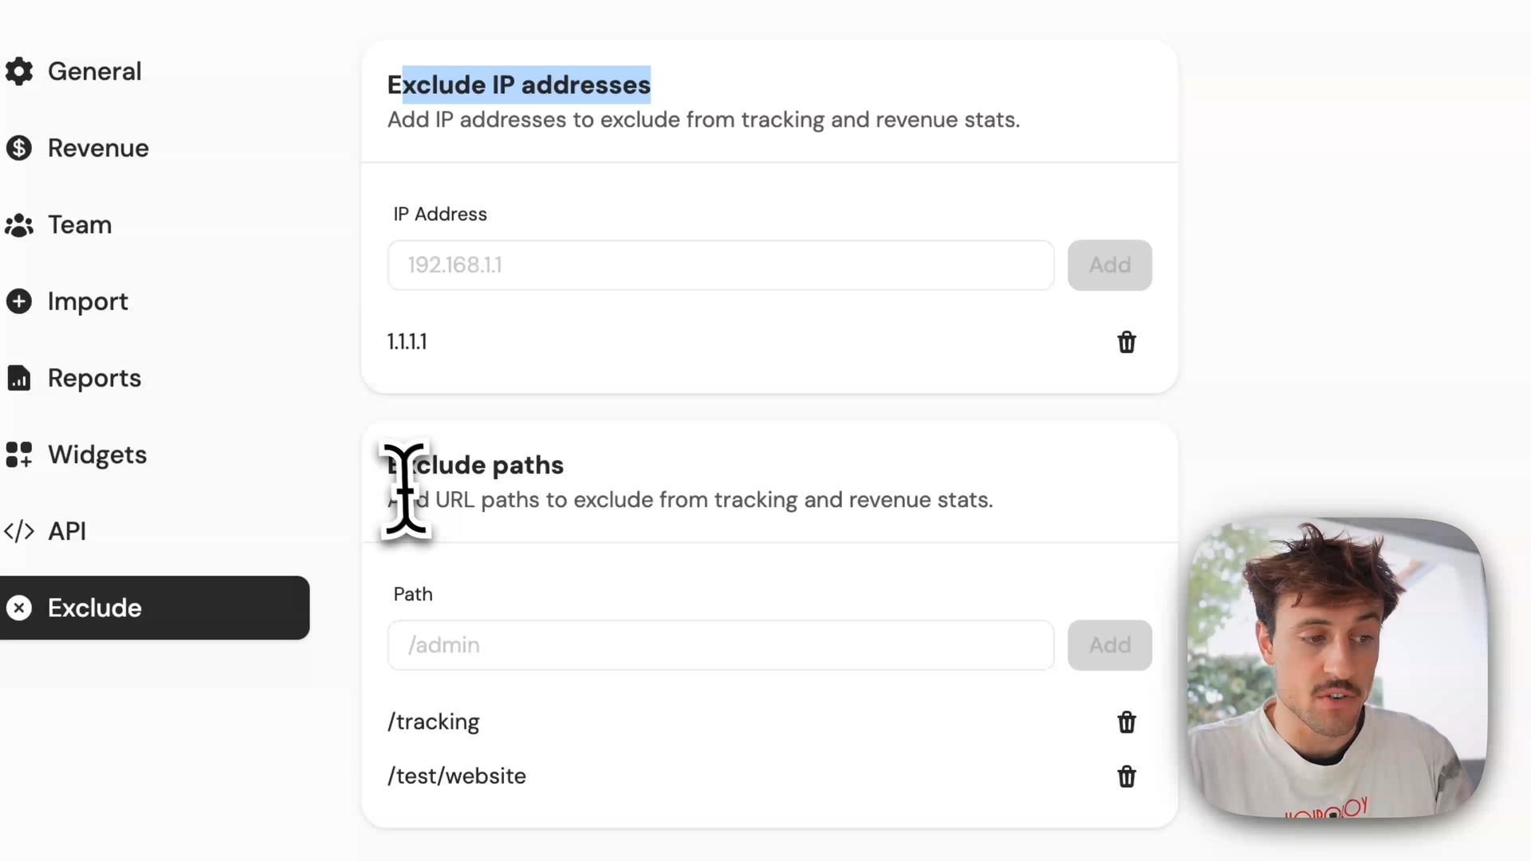Delete the /tracking excluded path
The width and height of the screenshot is (1531, 861).
point(1126,722)
